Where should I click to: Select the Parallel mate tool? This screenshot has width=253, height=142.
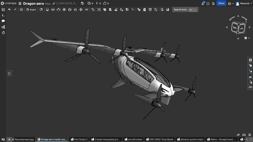tap(87, 9)
